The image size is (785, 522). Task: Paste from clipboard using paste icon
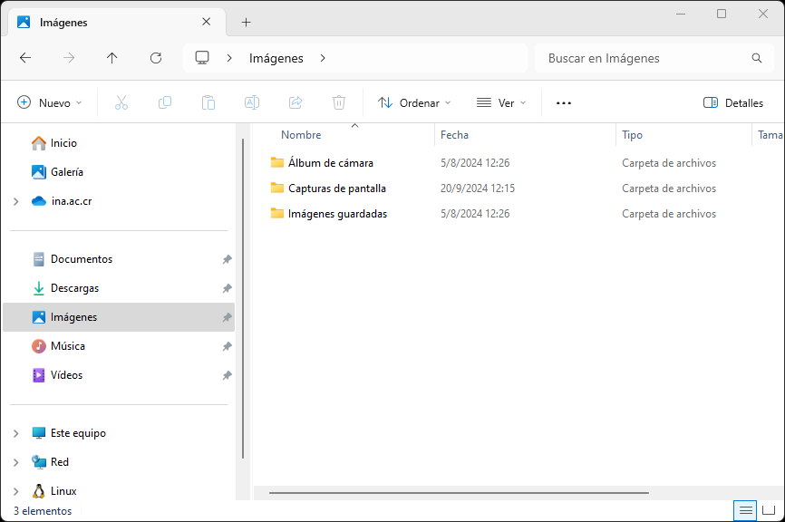click(x=208, y=102)
